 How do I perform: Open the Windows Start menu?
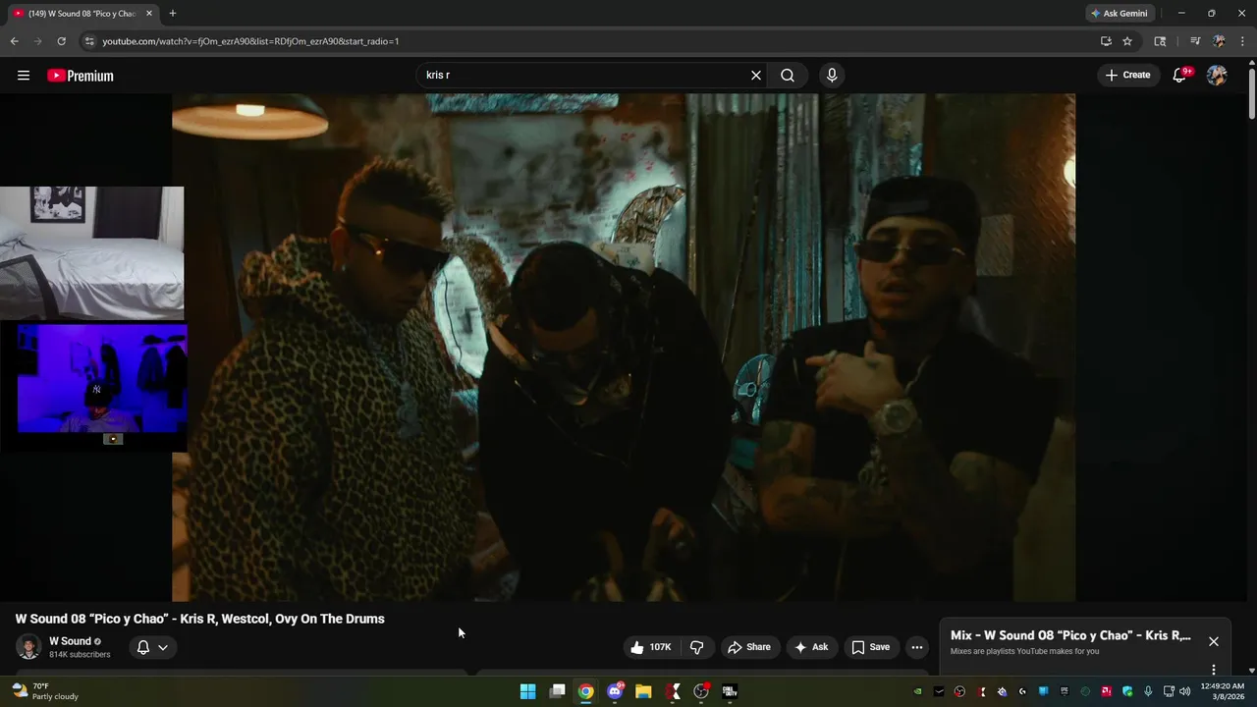click(527, 691)
